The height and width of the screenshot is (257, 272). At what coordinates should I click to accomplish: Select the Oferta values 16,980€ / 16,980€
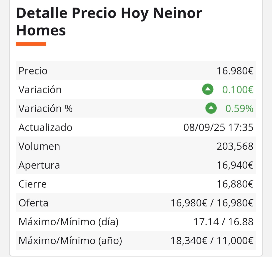click(212, 203)
